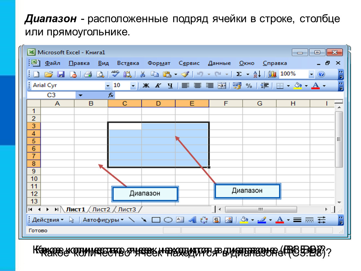Open the Вставка menu
Viewport: 361px width, 271px height.
pos(128,63)
